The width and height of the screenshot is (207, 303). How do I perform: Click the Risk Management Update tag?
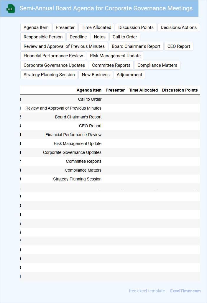click(x=115, y=56)
